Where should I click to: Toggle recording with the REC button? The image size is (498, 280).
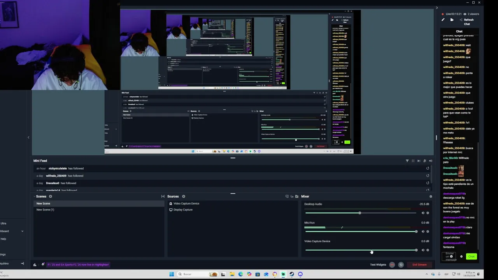pos(392,265)
